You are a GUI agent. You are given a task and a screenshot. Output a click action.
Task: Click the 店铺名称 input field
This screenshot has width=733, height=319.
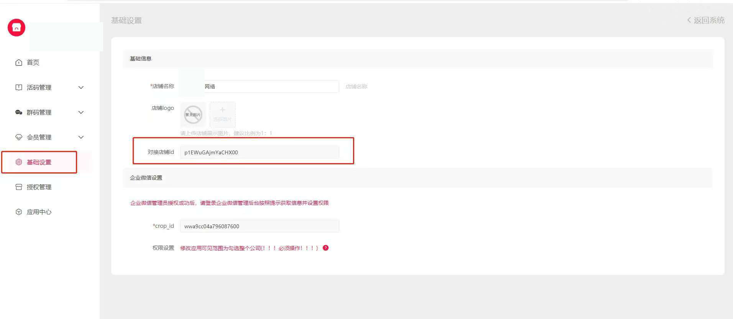[270, 87]
